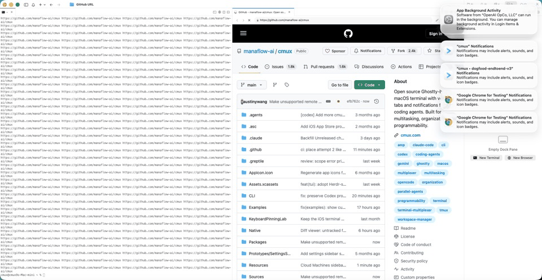Viewport: 542px width, 280px height.
Task: Click browser back arrow button
Action: [237, 20]
